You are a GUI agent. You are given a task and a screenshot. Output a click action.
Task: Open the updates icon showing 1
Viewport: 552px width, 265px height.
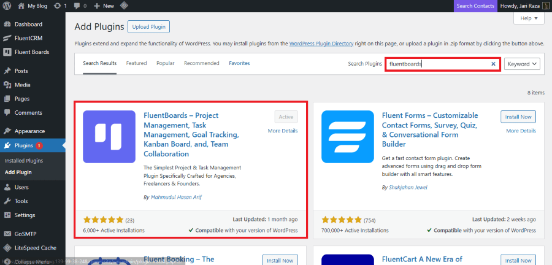60,6
